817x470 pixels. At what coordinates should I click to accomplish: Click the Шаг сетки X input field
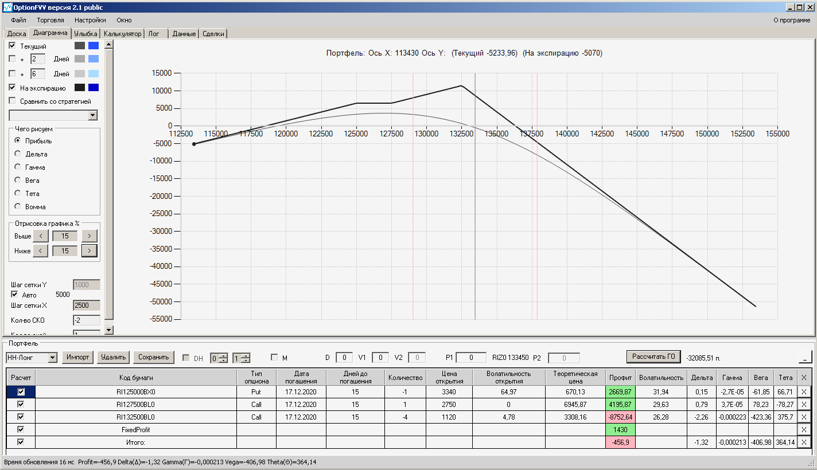pos(87,305)
